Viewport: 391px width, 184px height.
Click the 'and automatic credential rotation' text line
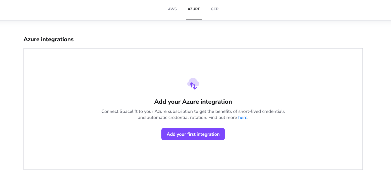point(193,118)
